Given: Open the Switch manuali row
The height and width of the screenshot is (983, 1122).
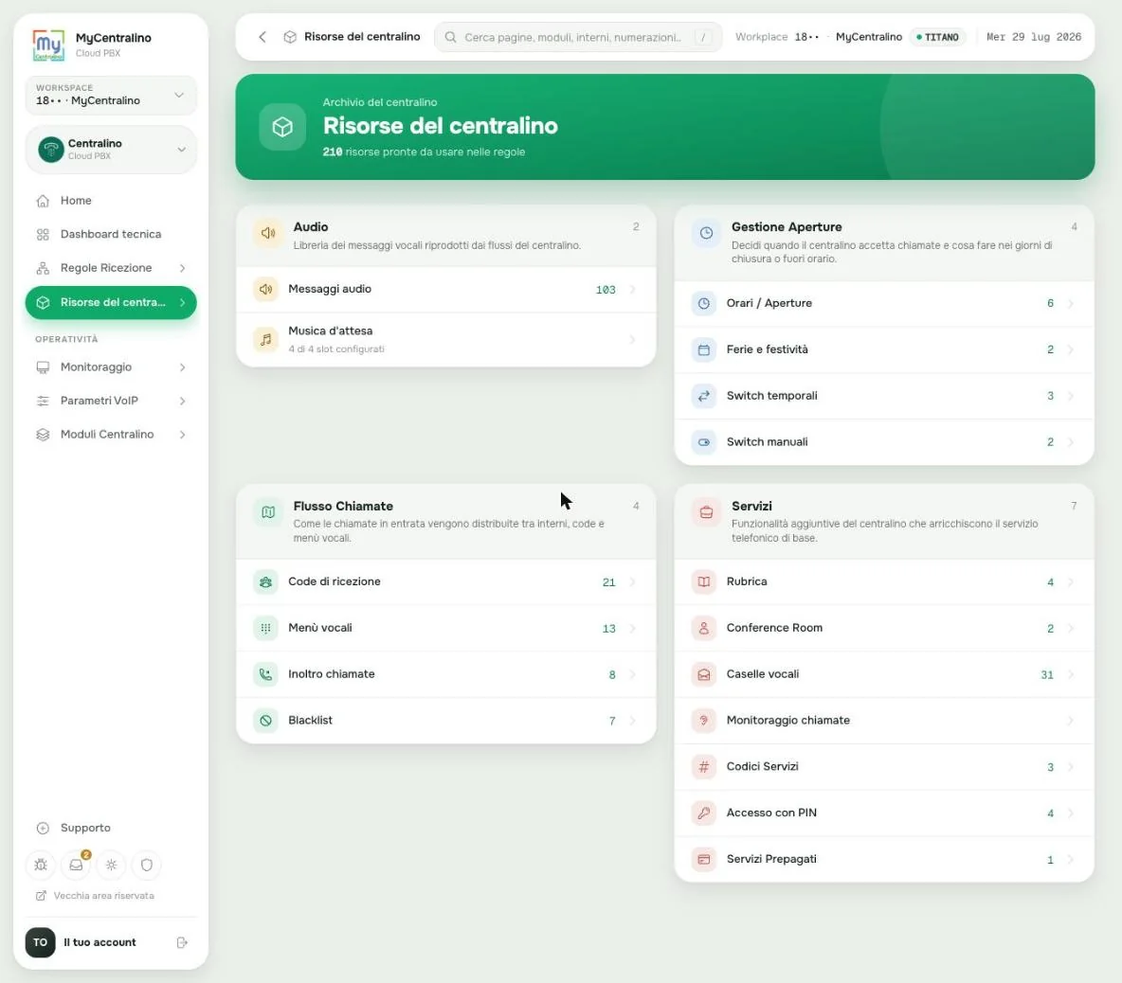Looking at the screenshot, I should [884, 442].
